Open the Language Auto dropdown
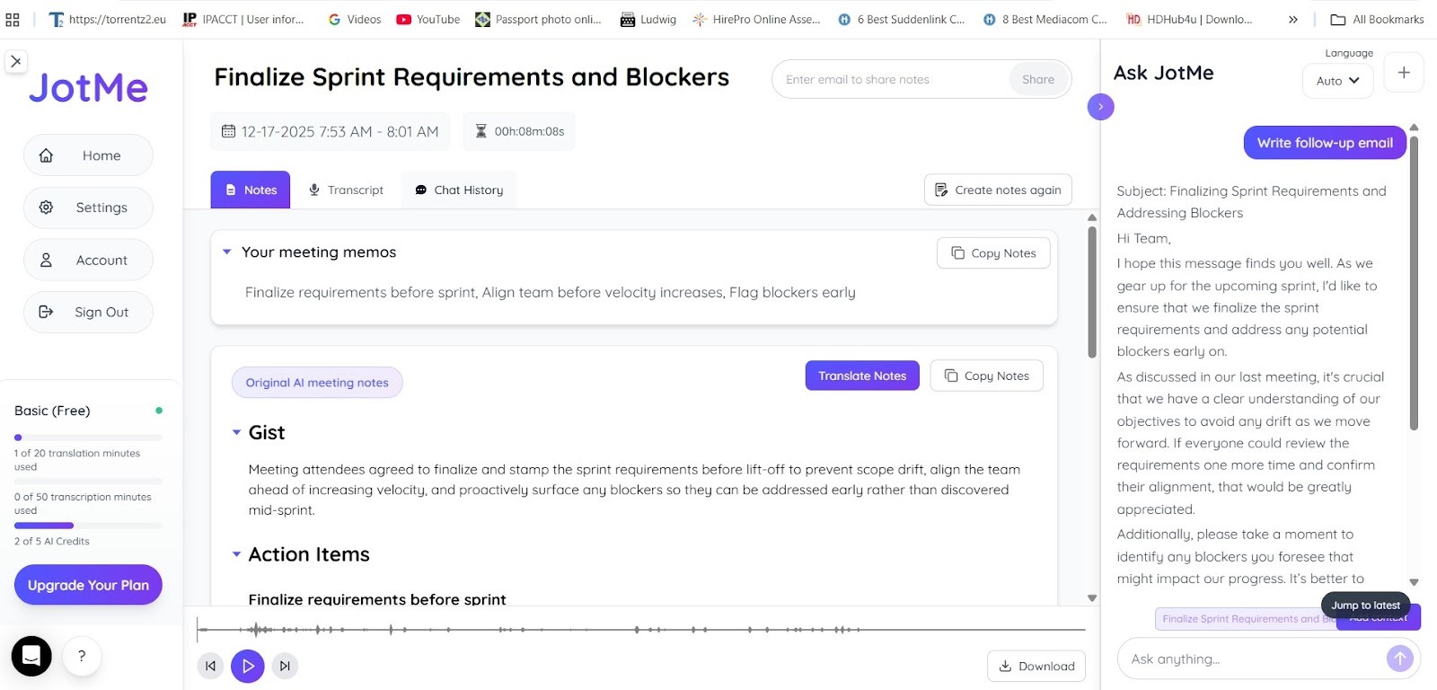Image resolution: width=1437 pixels, height=690 pixels. [x=1337, y=81]
